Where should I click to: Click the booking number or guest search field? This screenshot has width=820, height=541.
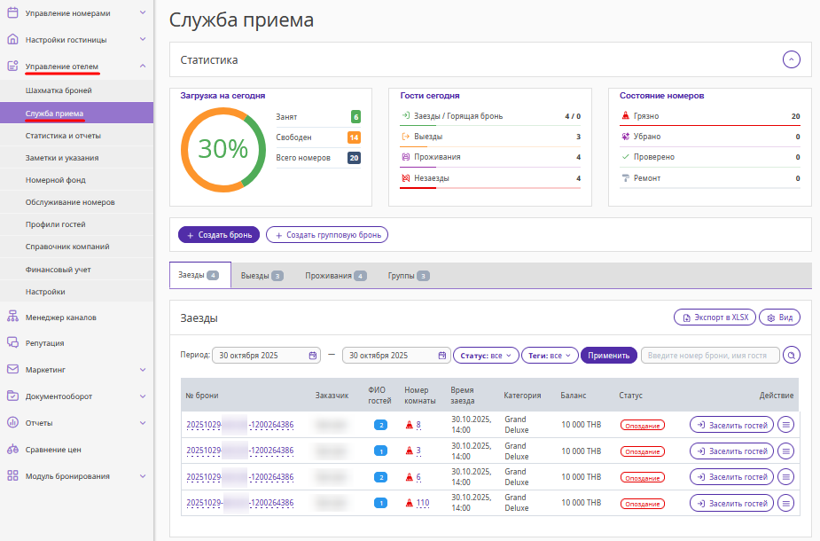tap(709, 356)
